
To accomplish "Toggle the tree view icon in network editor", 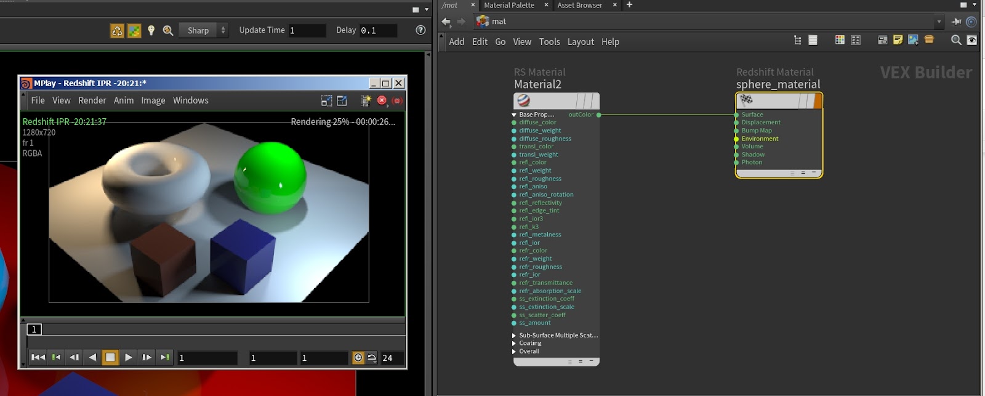I will tap(798, 40).
